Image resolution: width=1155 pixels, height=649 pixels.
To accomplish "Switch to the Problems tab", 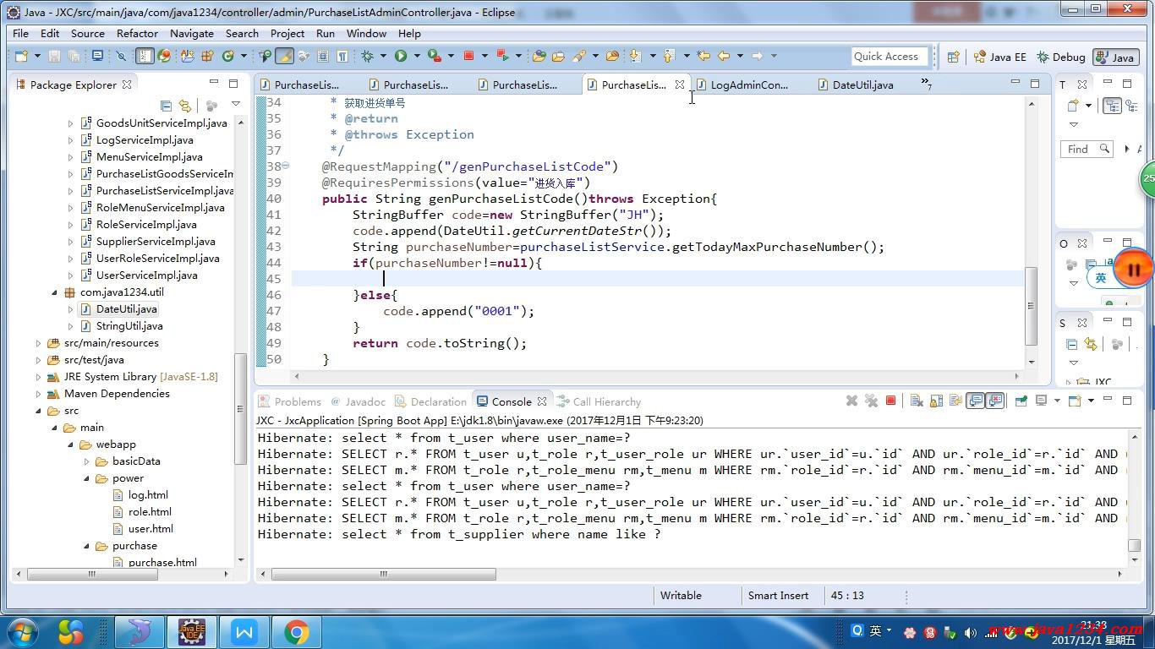I will (290, 401).
